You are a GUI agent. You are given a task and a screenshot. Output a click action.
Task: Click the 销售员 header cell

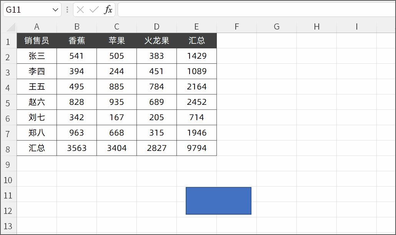coord(37,41)
